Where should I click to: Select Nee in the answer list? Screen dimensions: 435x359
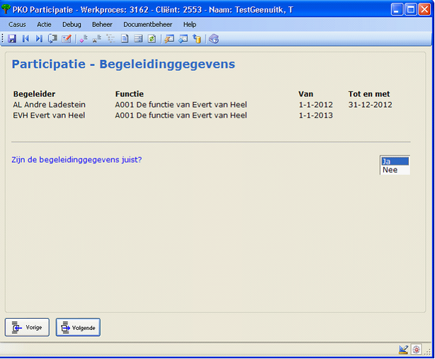(395, 170)
